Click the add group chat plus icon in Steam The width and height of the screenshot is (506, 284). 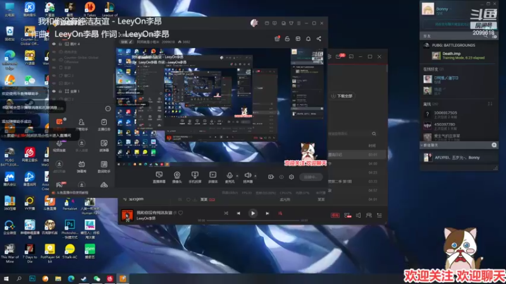point(494,145)
